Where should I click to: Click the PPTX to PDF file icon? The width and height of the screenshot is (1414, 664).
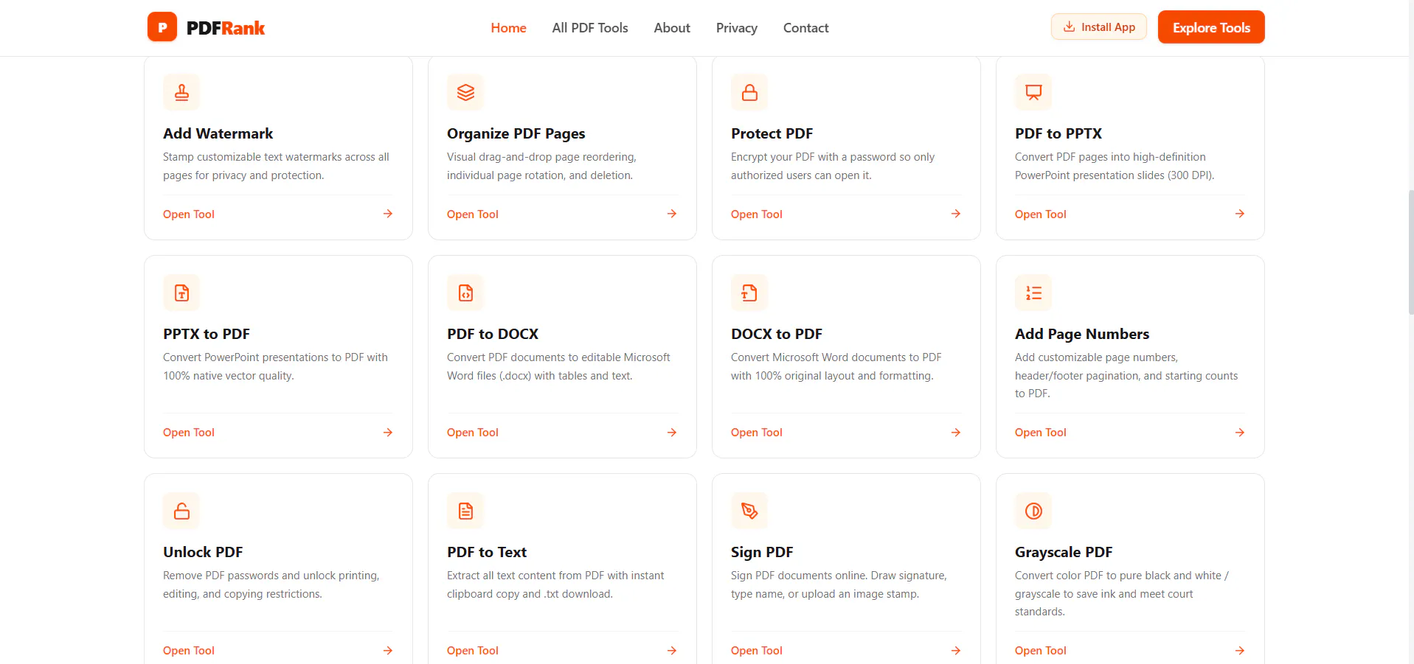(181, 293)
